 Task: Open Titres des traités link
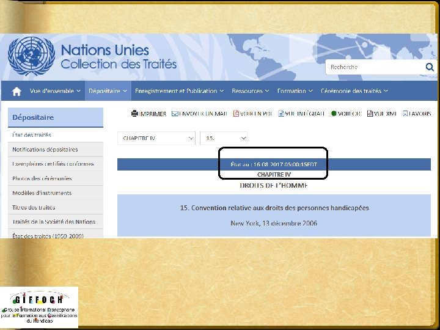(56, 207)
